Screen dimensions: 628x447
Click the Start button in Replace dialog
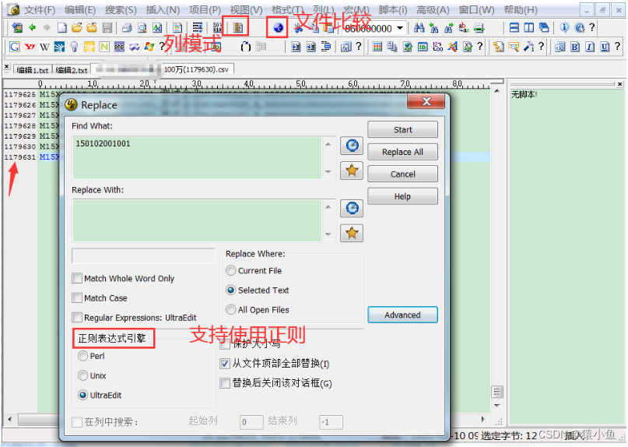click(402, 129)
